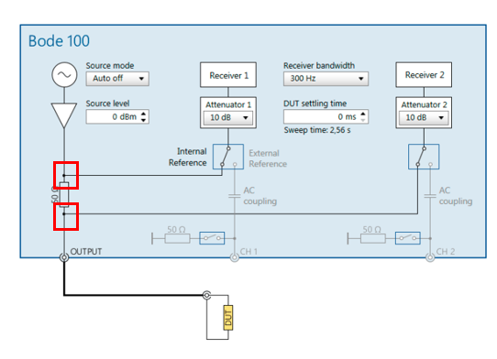The image size is (497, 359).
Task: Decrease DUT settling time with down arrow
Action: (363, 120)
